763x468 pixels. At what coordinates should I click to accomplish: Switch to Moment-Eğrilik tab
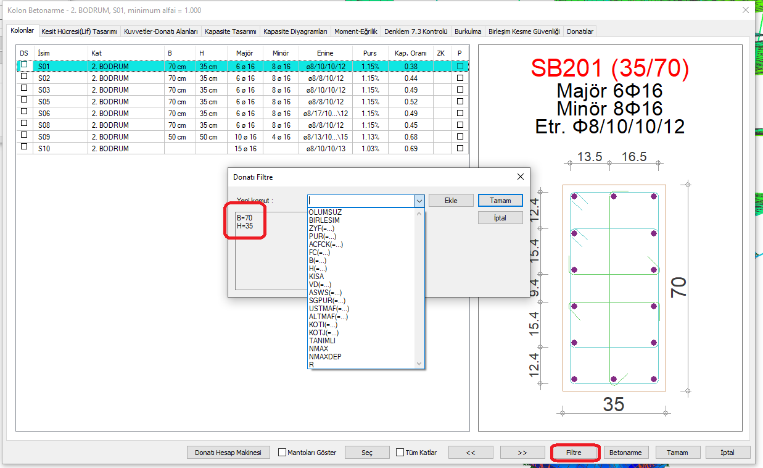pyautogui.click(x=356, y=31)
